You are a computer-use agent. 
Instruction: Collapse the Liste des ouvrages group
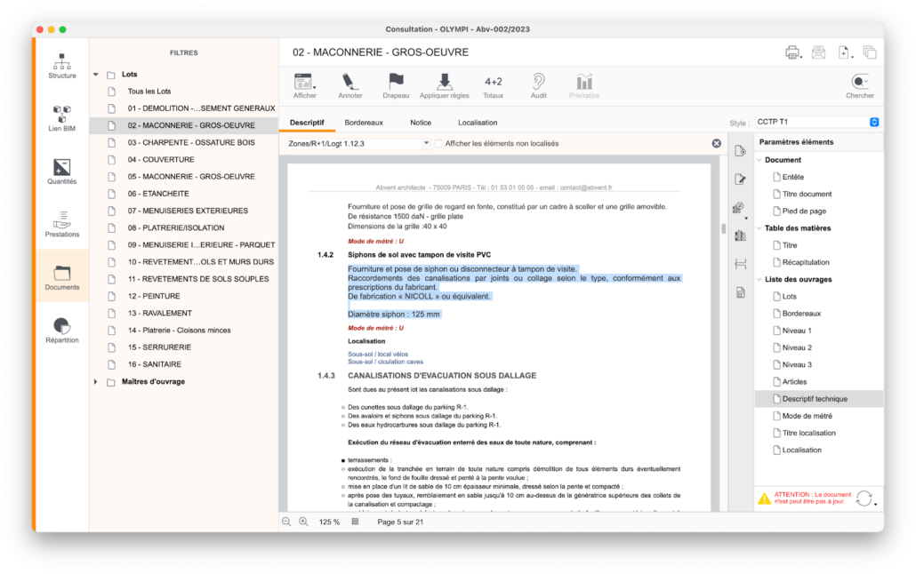[759, 280]
